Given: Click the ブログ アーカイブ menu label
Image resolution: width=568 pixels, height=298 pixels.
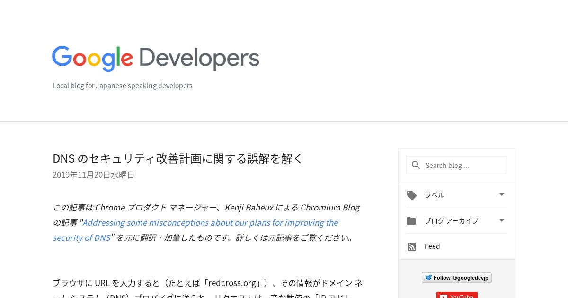Looking at the screenshot, I should pos(452,221).
